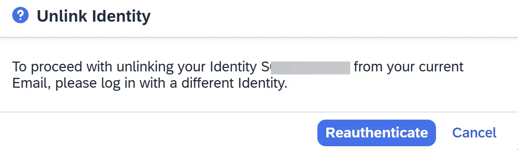
Task: Click the words 'from your current' in the message
Action: 409,67
